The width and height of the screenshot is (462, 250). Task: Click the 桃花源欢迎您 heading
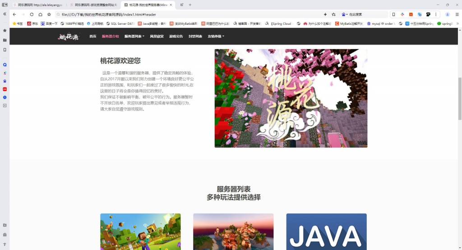(120, 61)
